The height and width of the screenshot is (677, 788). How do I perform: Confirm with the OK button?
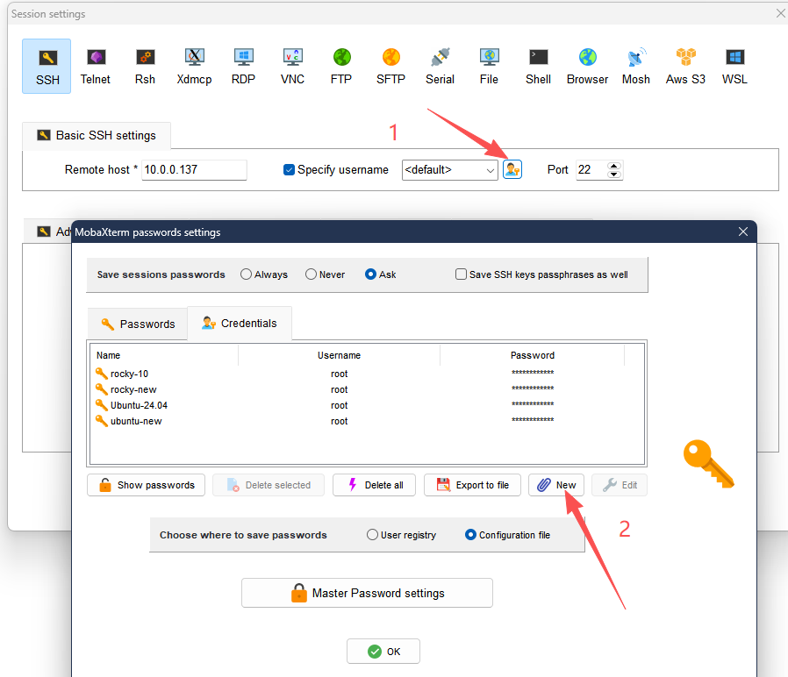coord(383,651)
